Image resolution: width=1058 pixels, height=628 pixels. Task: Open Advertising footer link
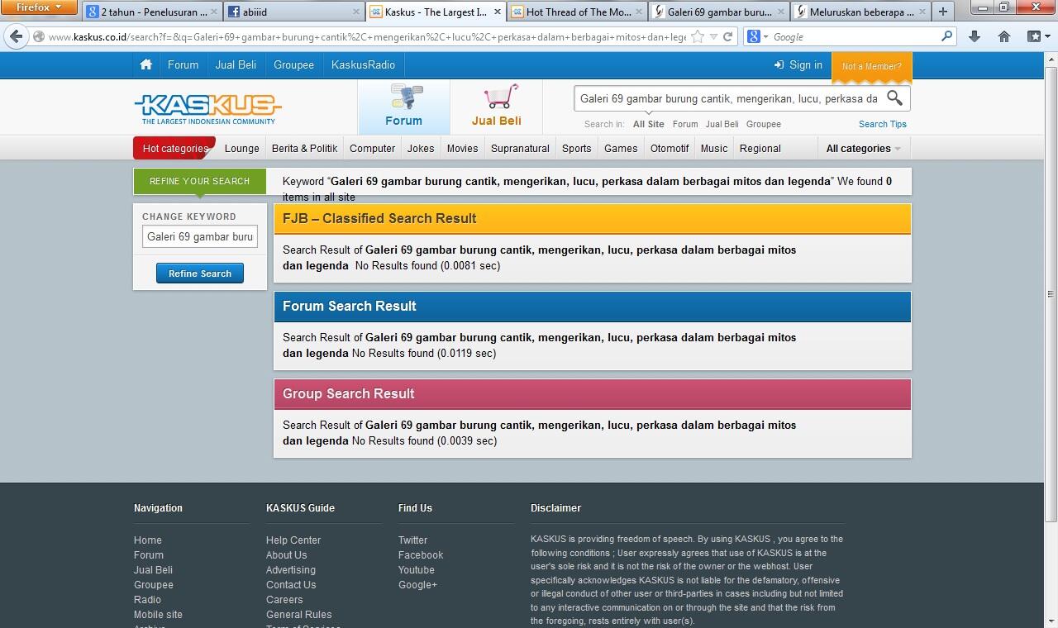(x=290, y=570)
